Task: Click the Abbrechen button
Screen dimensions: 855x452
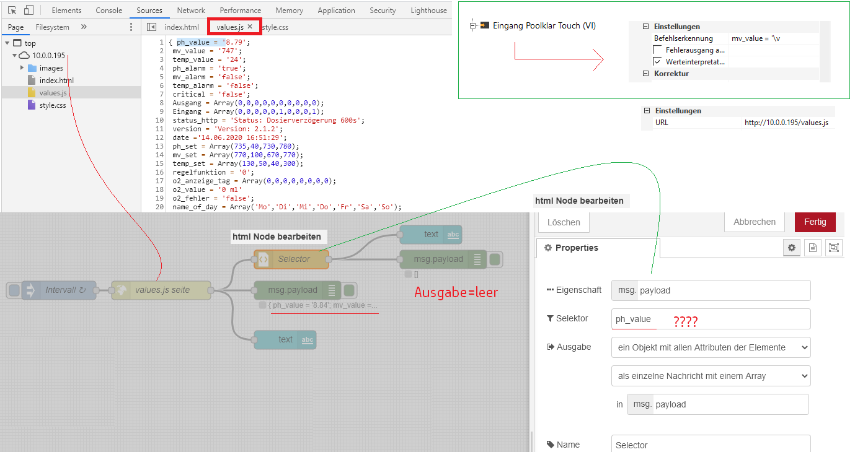Action: pos(754,222)
